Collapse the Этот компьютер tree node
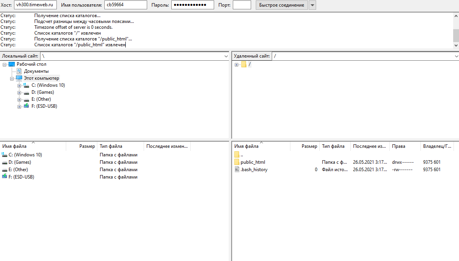This screenshot has height=261, width=459. (x=12, y=79)
